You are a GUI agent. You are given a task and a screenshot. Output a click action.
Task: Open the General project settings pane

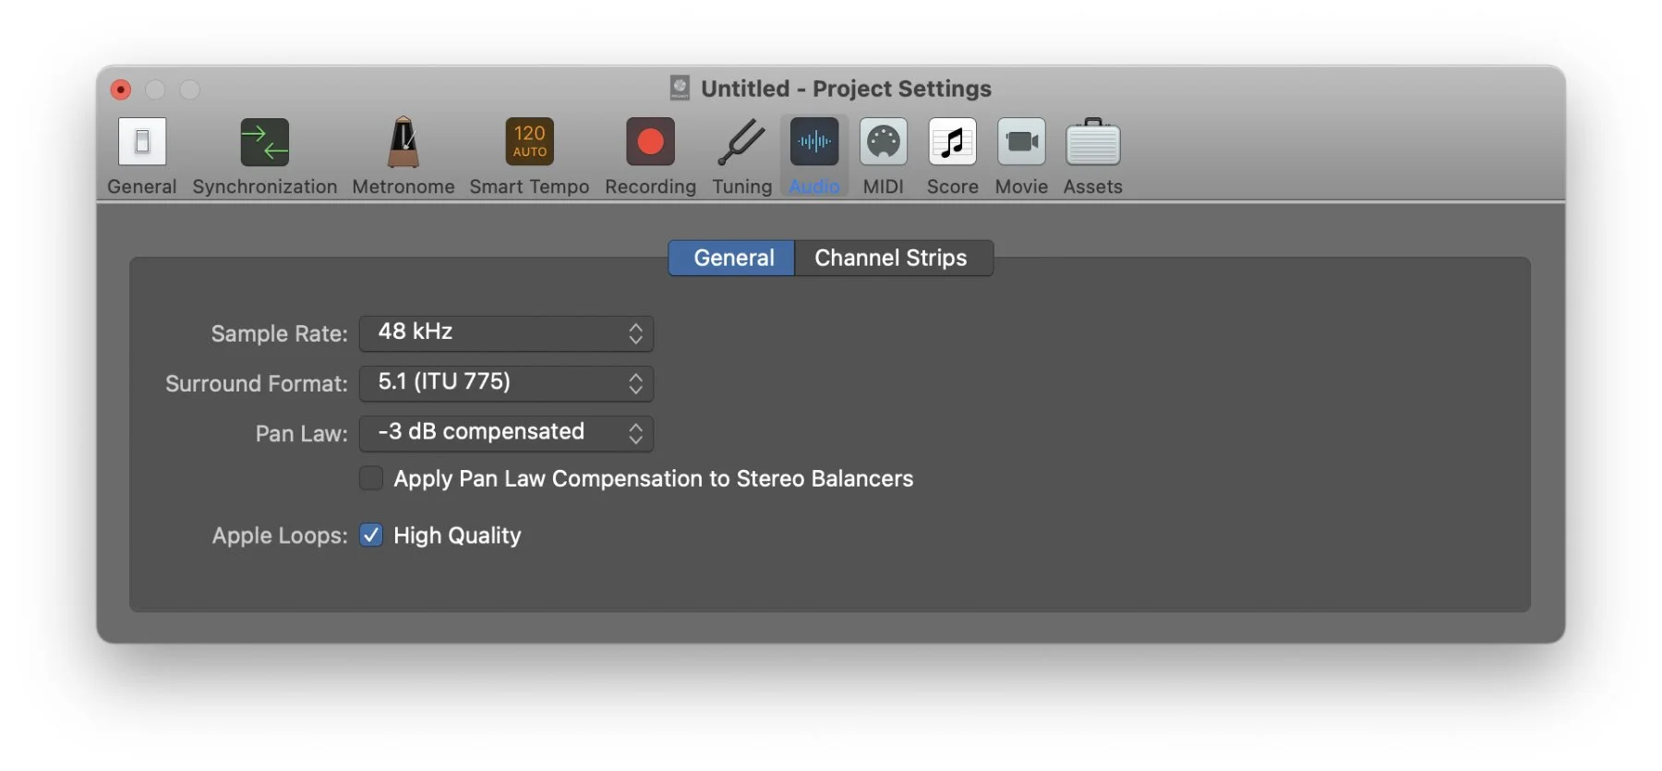click(141, 155)
